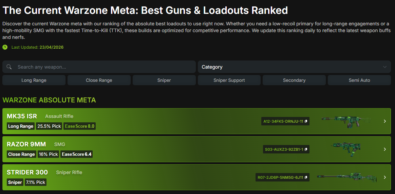Click the Last Updated clock icon
The image size is (395, 194).
pos(5,47)
